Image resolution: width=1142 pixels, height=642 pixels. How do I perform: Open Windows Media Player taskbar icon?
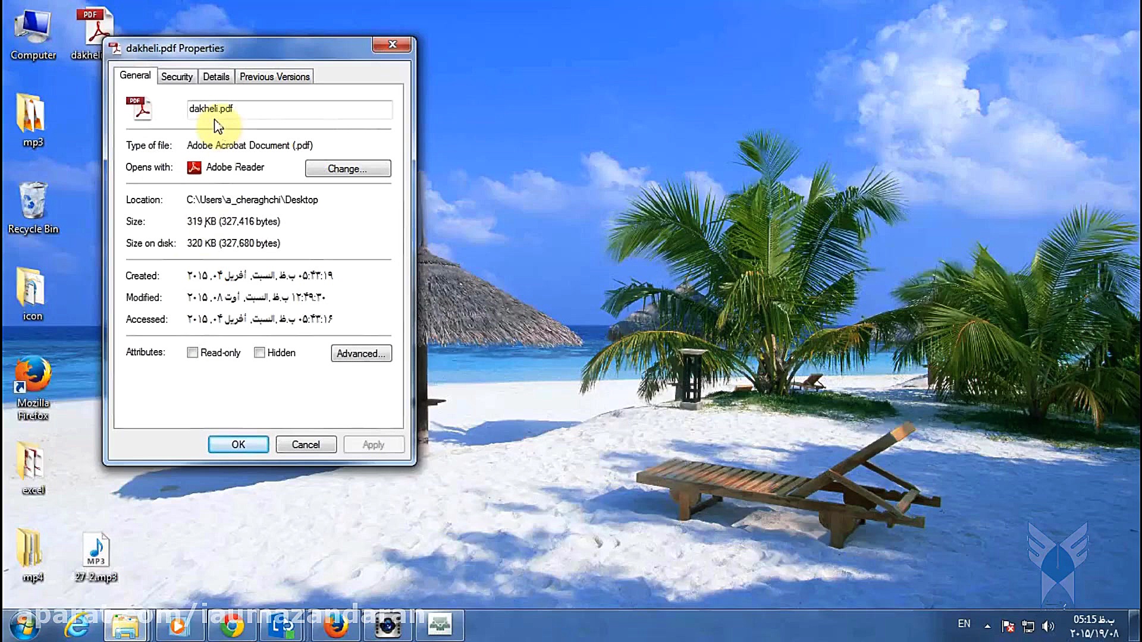(177, 626)
